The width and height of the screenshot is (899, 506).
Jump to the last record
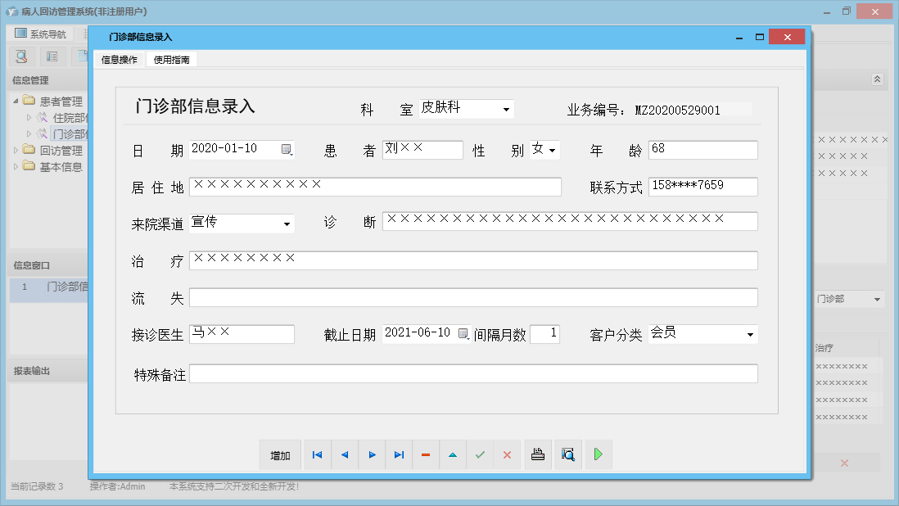[399, 454]
